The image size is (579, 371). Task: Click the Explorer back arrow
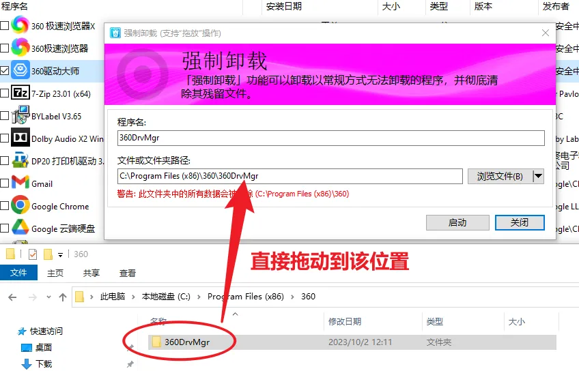pos(12,297)
